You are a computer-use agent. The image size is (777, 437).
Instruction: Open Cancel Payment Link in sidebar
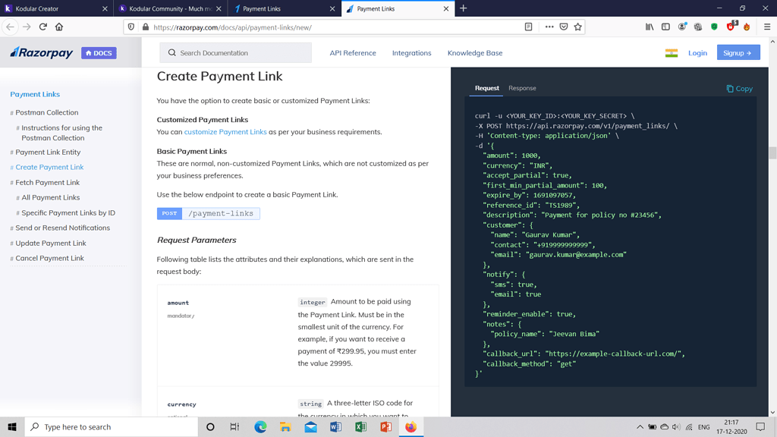click(x=49, y=258)
